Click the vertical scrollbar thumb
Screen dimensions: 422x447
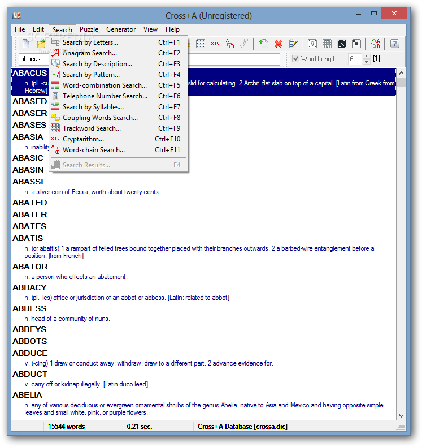tap(401, 83)
